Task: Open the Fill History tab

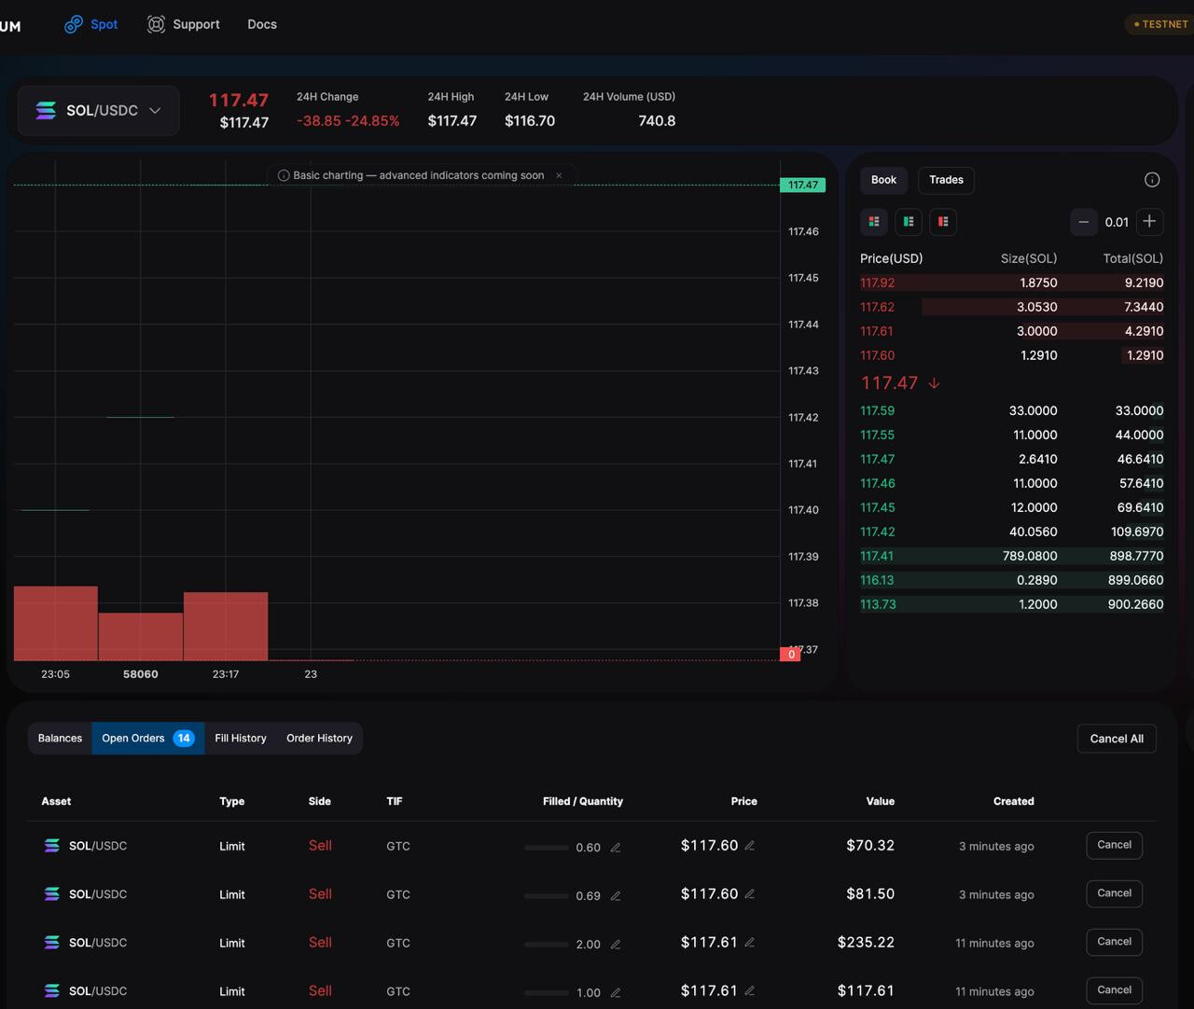Action: [241, 739]
